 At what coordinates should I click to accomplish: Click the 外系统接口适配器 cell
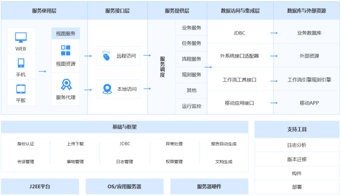239,56
